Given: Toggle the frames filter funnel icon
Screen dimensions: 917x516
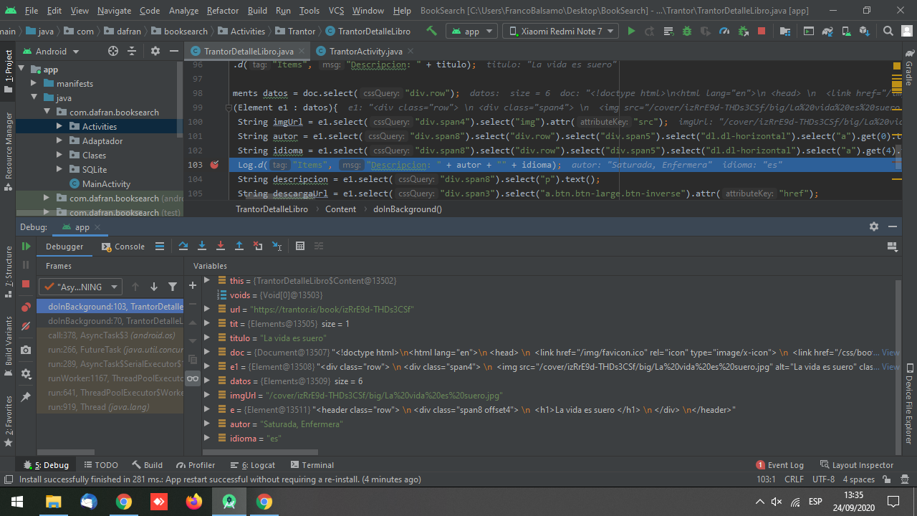Looking at the screenshot, I should click(173, 287).
